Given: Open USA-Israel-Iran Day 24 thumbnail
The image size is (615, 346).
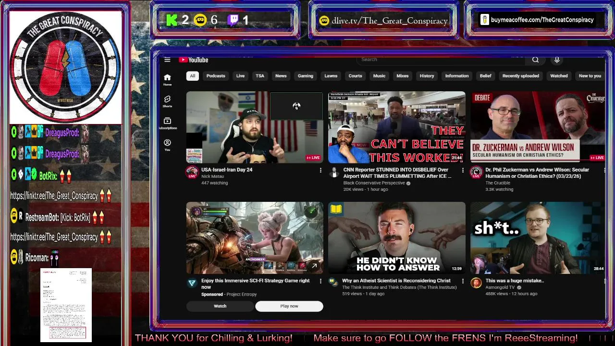Looking at the screenshot, I should 255,127.
